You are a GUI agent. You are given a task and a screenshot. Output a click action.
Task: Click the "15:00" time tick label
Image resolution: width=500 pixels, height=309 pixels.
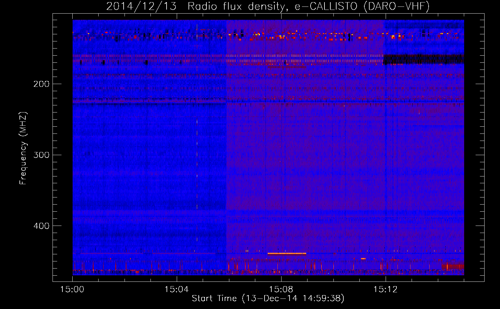tap(72, 290)
